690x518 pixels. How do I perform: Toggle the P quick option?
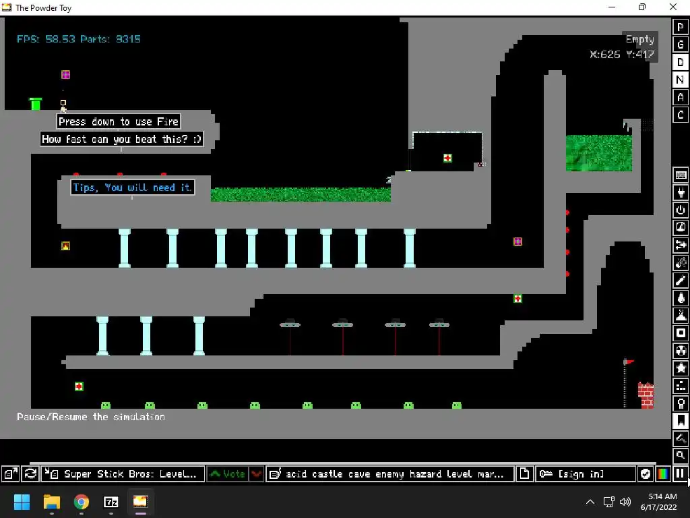681,27
